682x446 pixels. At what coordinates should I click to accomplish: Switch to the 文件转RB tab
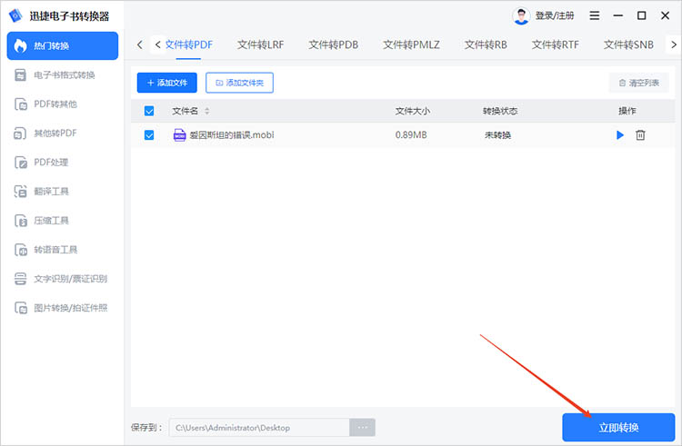coord(486,45)
